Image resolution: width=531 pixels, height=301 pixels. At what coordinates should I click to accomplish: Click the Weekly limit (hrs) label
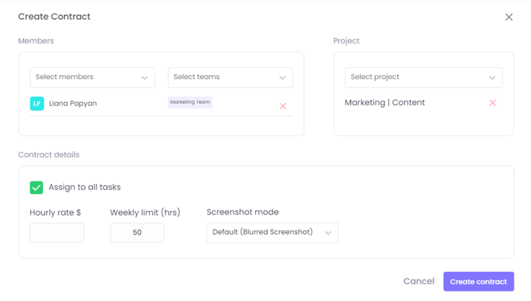point(145,212)
